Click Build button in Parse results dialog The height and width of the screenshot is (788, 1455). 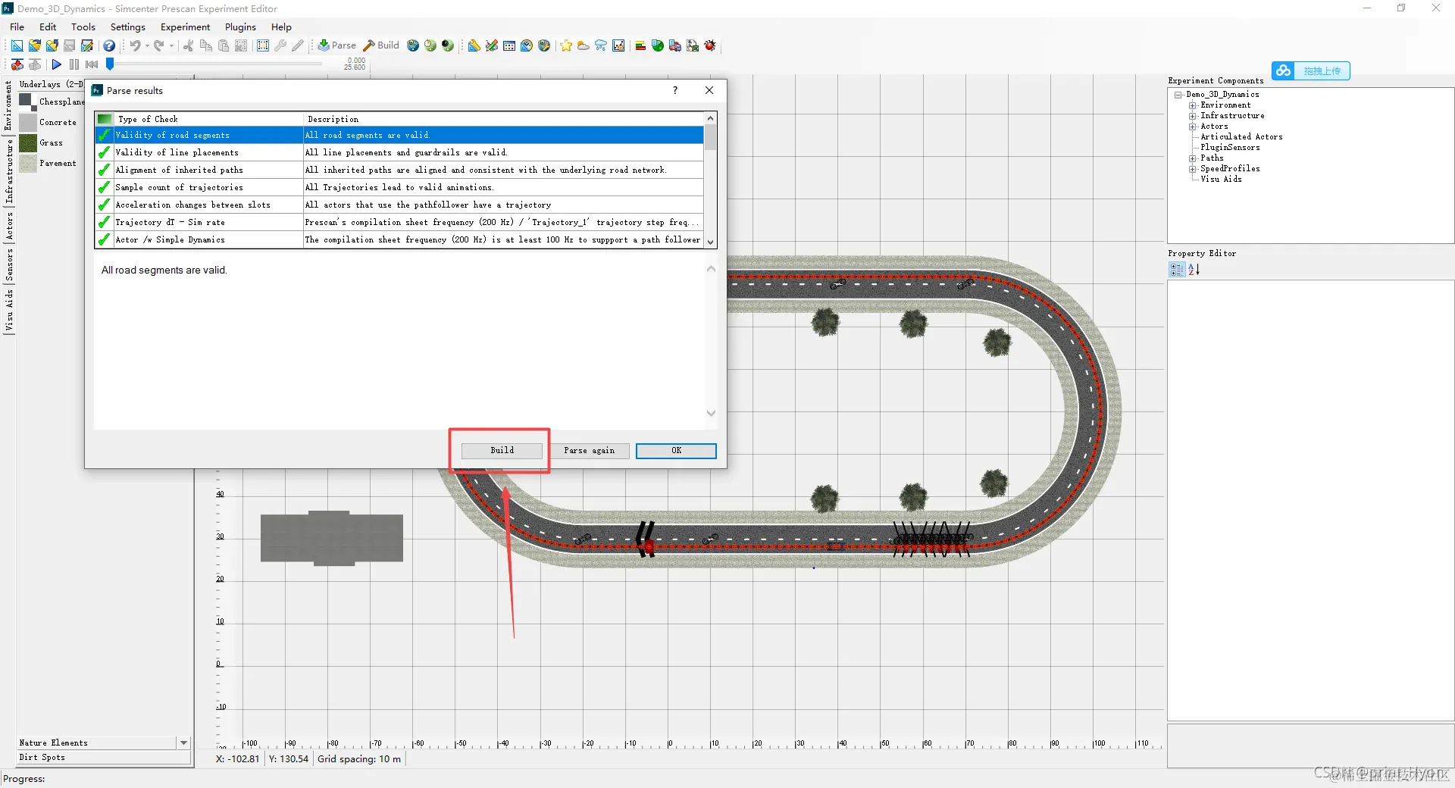502,451
